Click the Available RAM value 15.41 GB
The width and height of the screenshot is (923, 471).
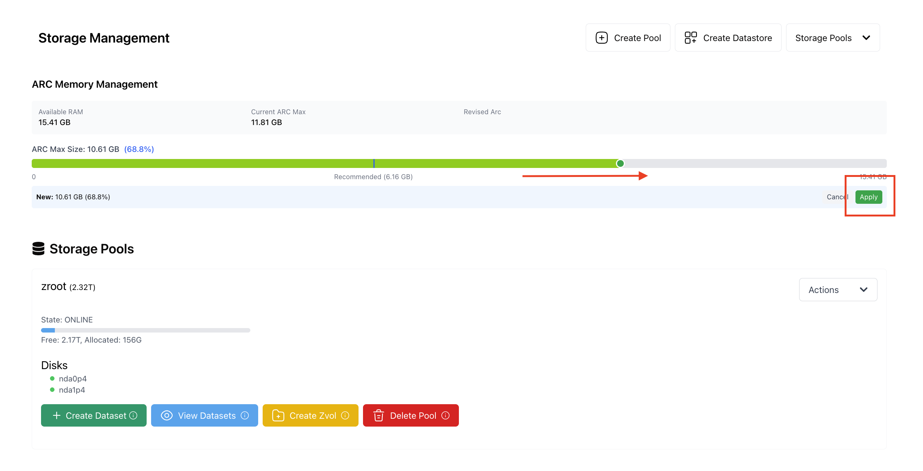(54, 122)
